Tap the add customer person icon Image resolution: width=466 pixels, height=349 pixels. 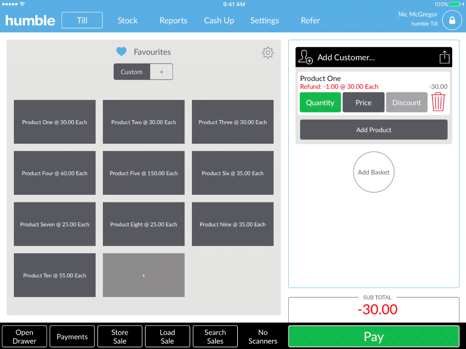[x=305, y=57]
